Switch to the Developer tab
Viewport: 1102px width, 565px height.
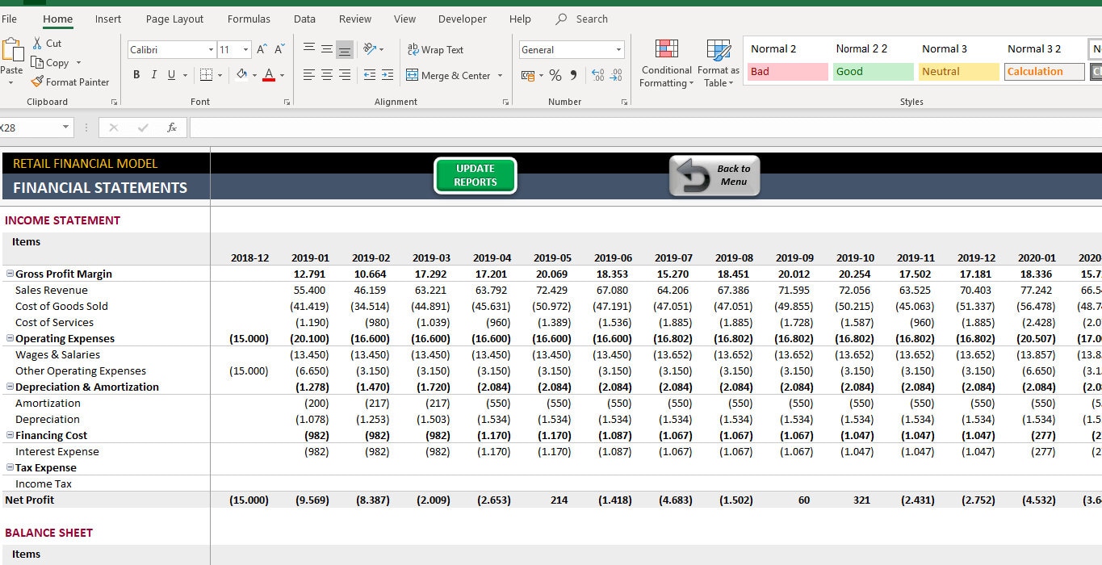(x=462, y=19)
